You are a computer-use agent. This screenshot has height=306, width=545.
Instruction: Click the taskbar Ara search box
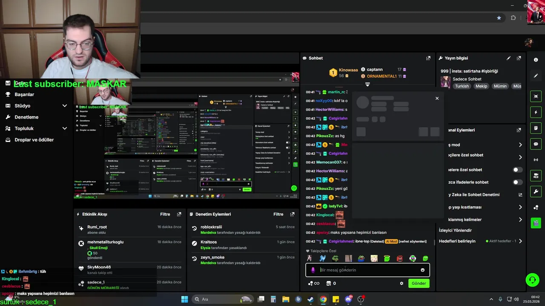222,299
